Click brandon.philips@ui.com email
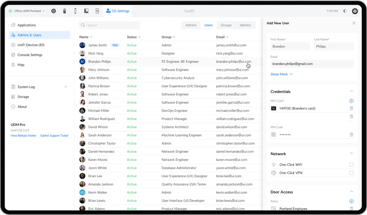 coord(234,61)
